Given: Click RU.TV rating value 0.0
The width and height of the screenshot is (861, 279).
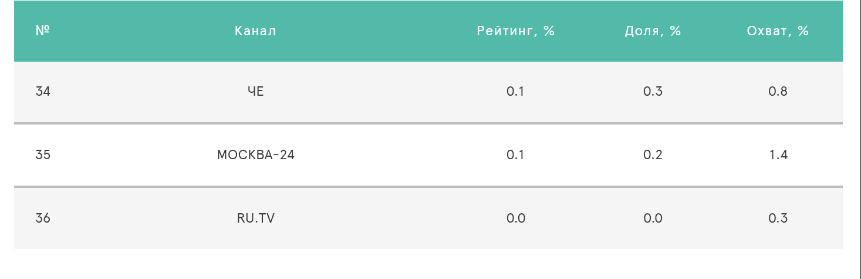Looking at the screenshot, I should (515, 219).
